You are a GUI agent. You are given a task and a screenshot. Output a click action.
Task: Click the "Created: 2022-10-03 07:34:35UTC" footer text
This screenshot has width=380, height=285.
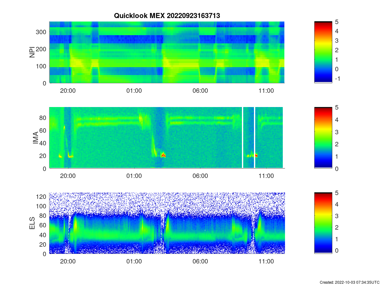click(349, 282)
